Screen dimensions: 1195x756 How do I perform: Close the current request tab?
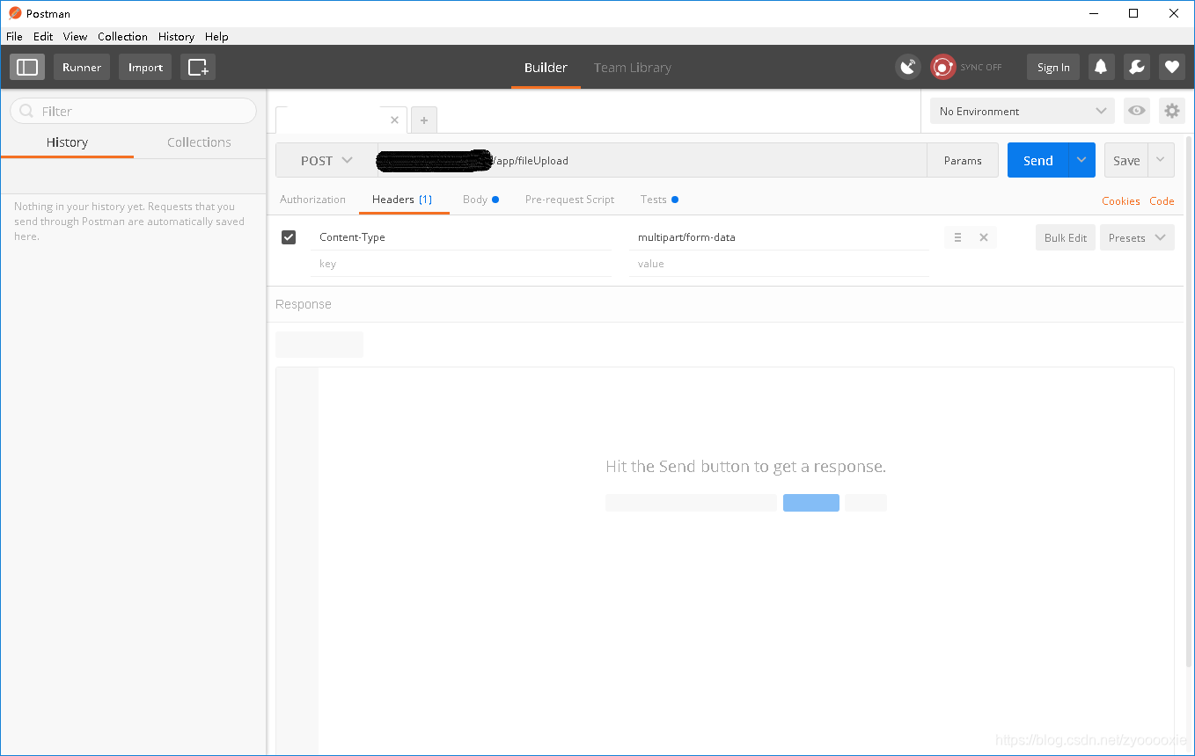click(394, 120)
